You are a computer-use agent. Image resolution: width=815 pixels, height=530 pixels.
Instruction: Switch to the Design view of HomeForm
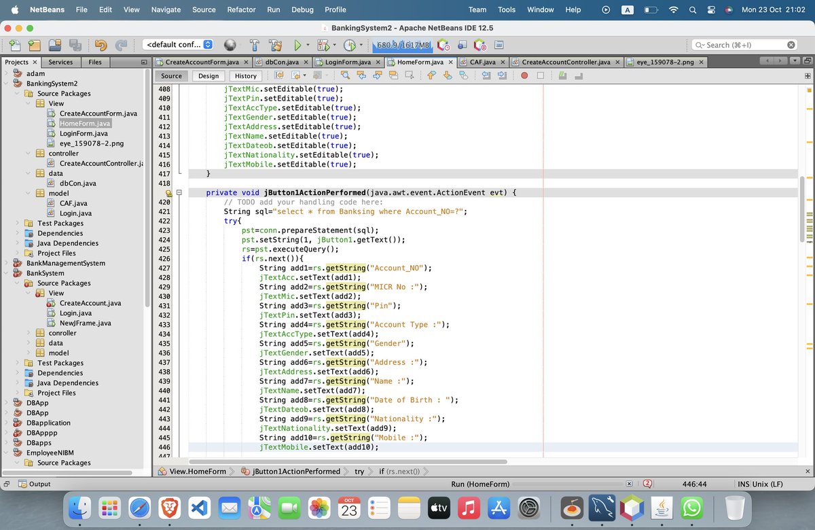point(209,75)
